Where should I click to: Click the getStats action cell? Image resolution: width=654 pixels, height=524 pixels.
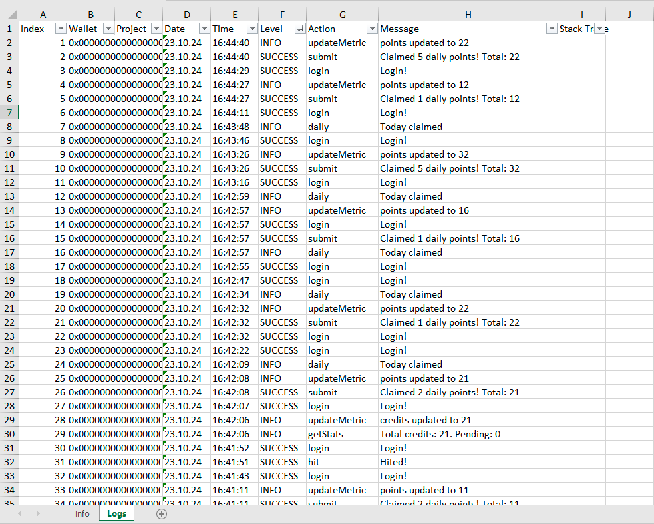(342, 434)
